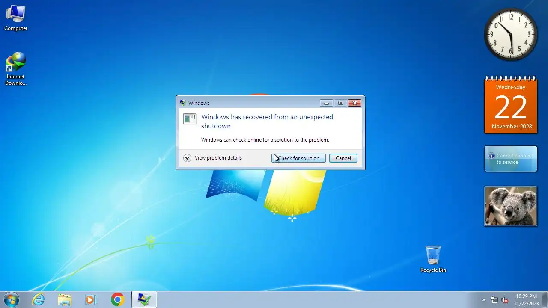
Task: Click the 'Windows can check online' message
Action: pyautogui.click(x=265, y=140)
